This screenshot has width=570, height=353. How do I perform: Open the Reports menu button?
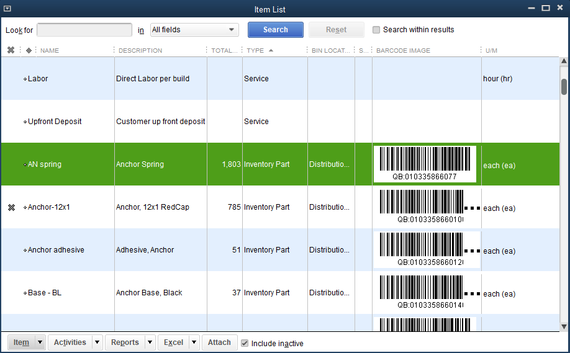tap(125, 342)
